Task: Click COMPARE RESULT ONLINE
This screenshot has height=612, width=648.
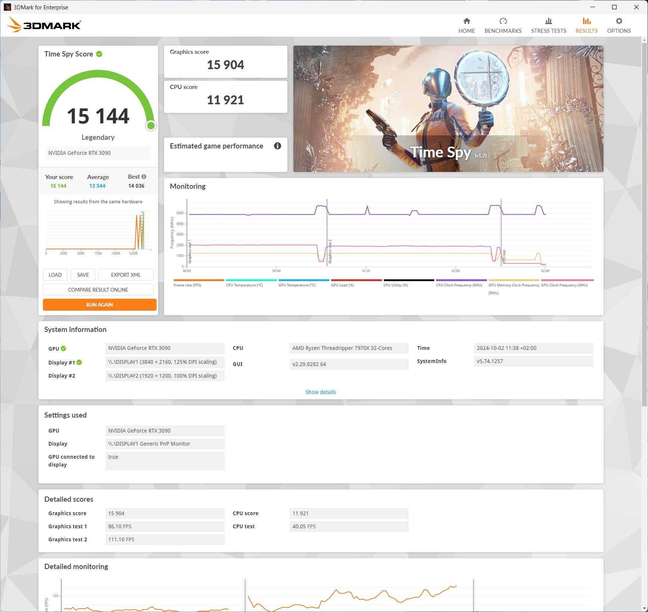Action: pos(98,290)
